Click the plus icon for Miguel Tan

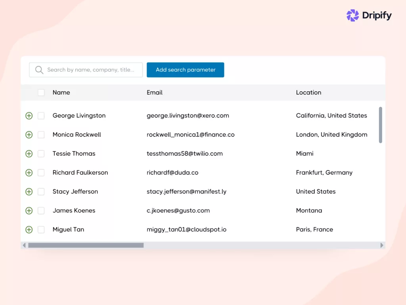[29, 230]
